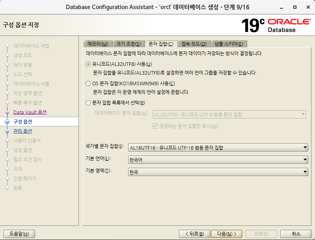
Task: Click the 완료(F) button
Action: (261, 234)
